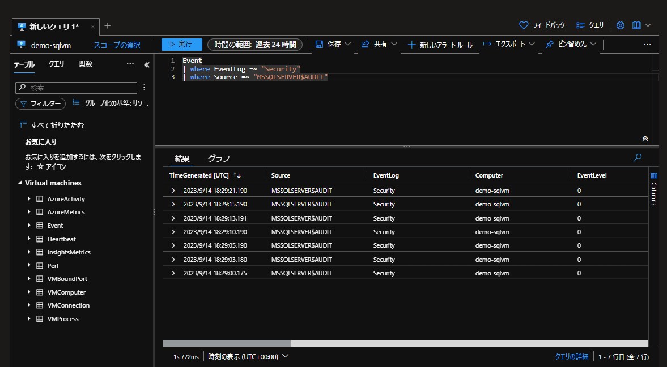Expand the 18:29:03.180 result row
The image size is (667, 367).
coord(173,259)
